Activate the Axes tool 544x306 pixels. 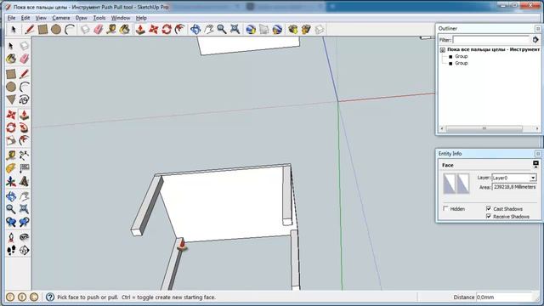[x=11, y=181]
